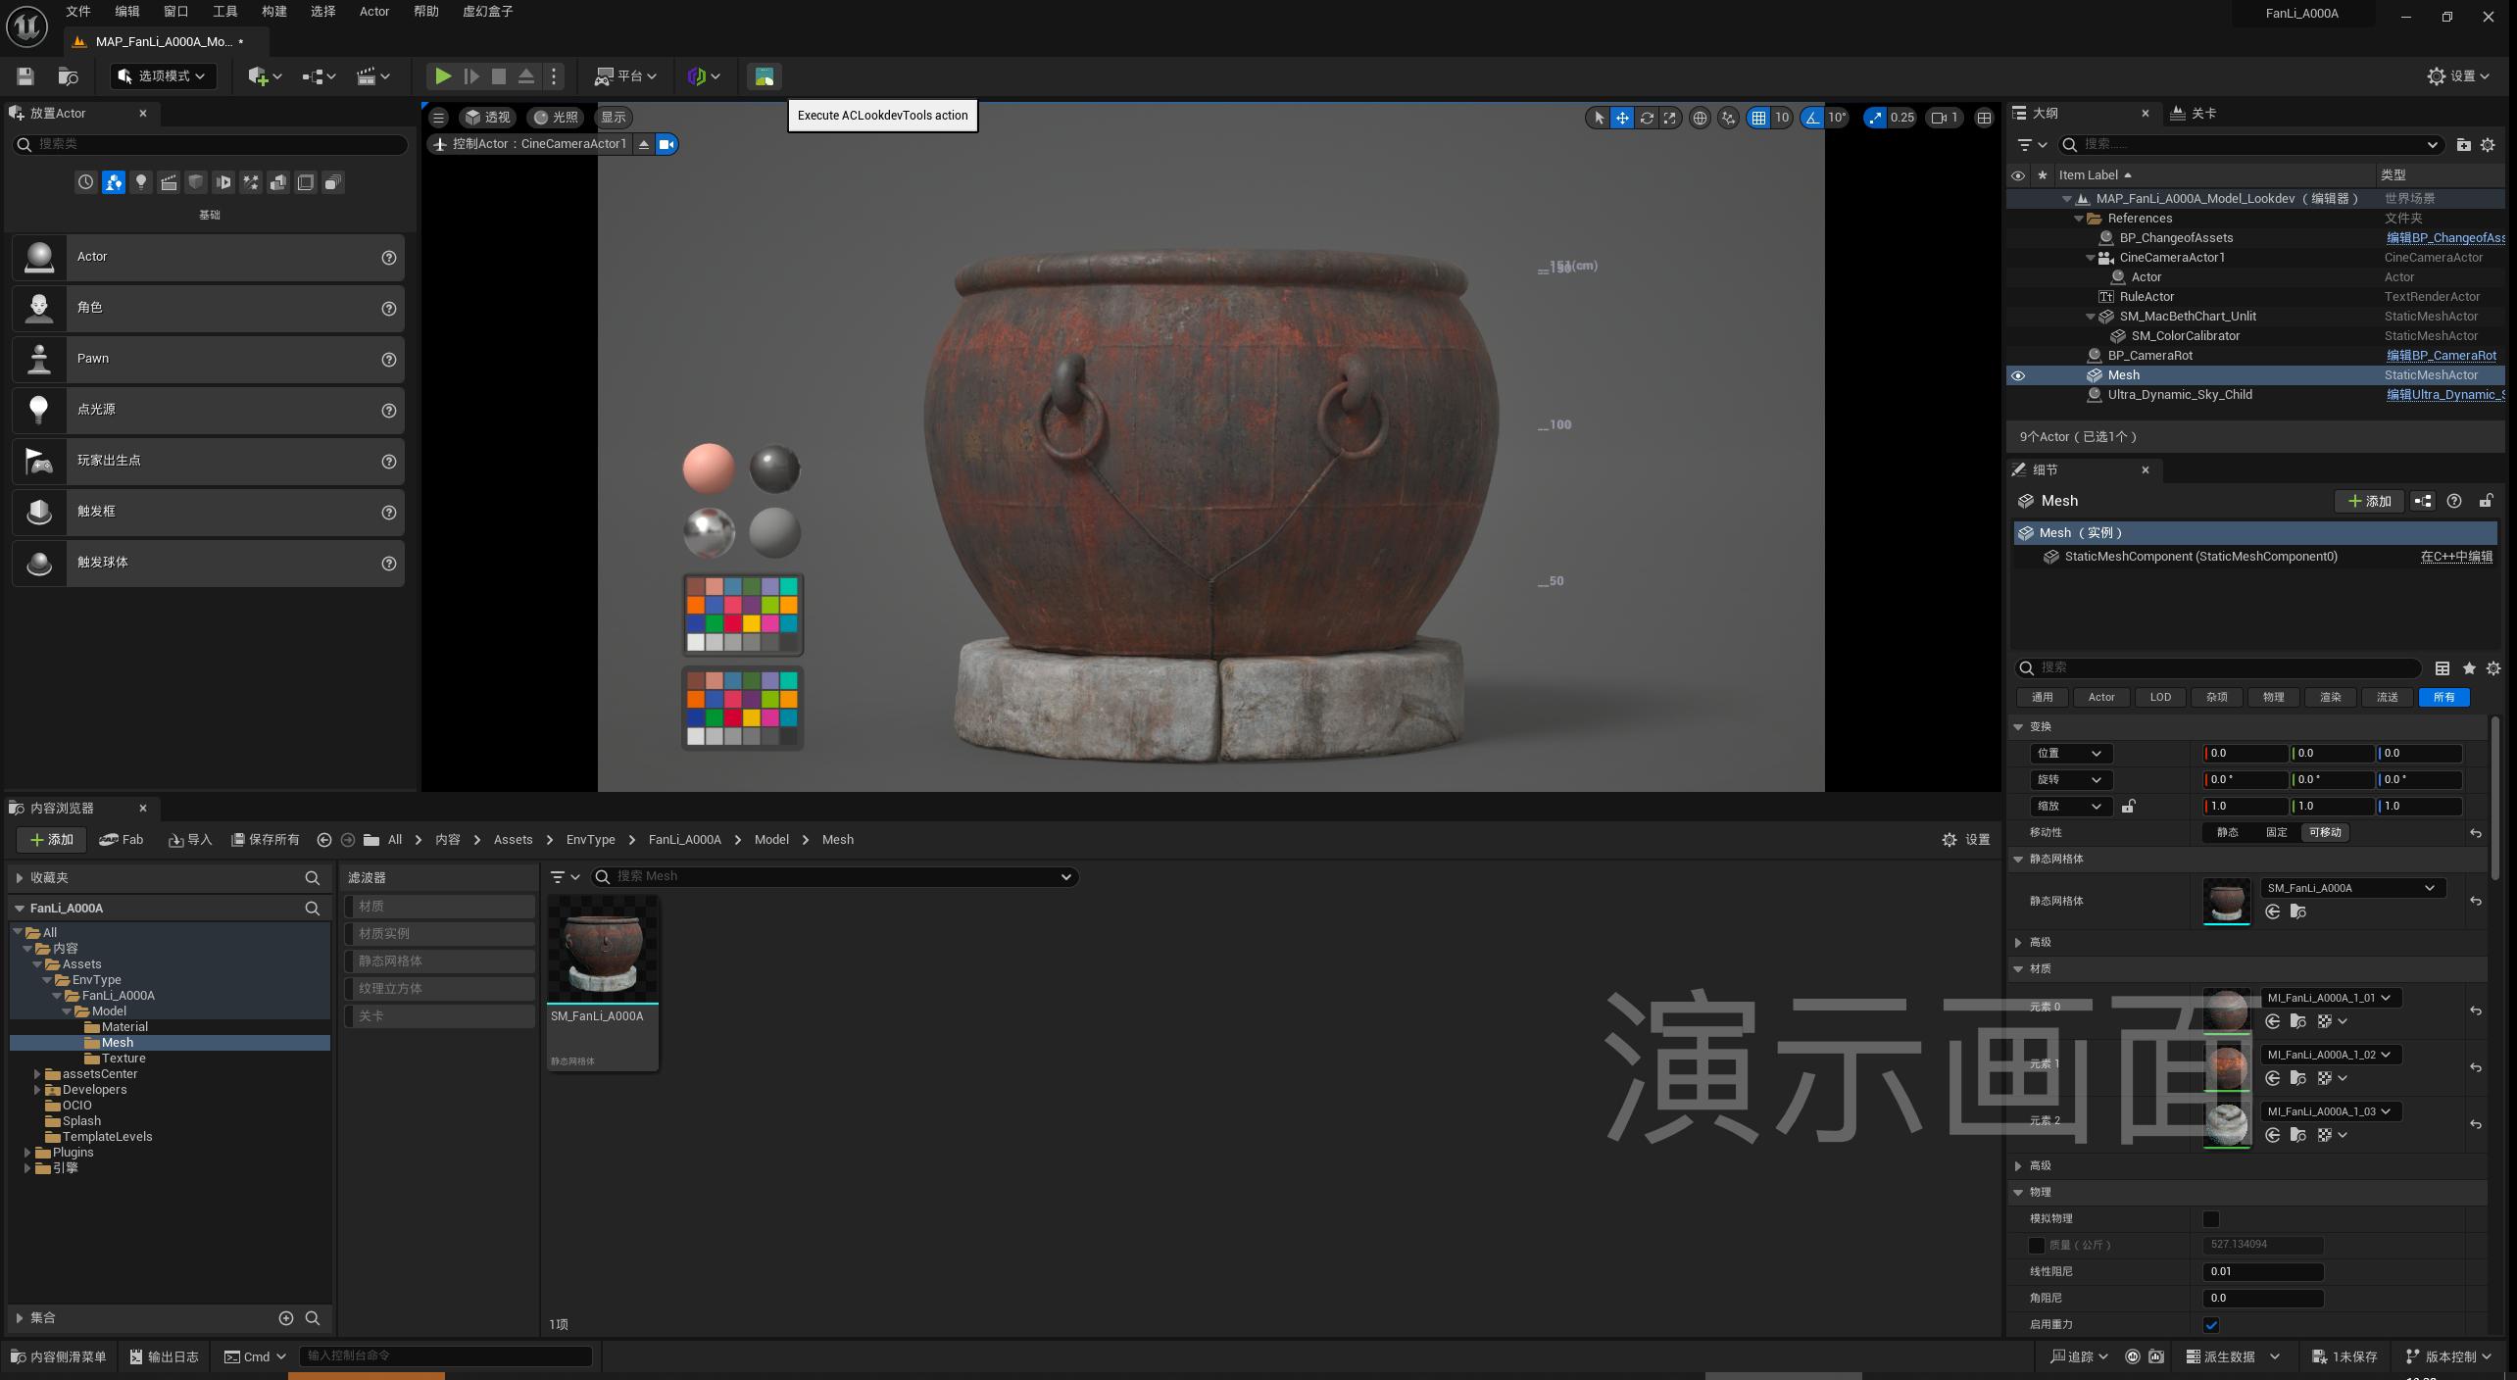Image resolution: width=2517 pixels, height=1380 pixels.
Task: Save the current level with disk icon
Action: pos(25,76)
